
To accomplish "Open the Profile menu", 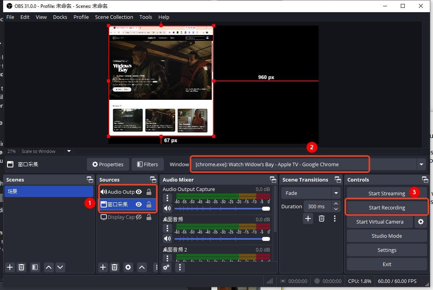I will pos(81,17).
